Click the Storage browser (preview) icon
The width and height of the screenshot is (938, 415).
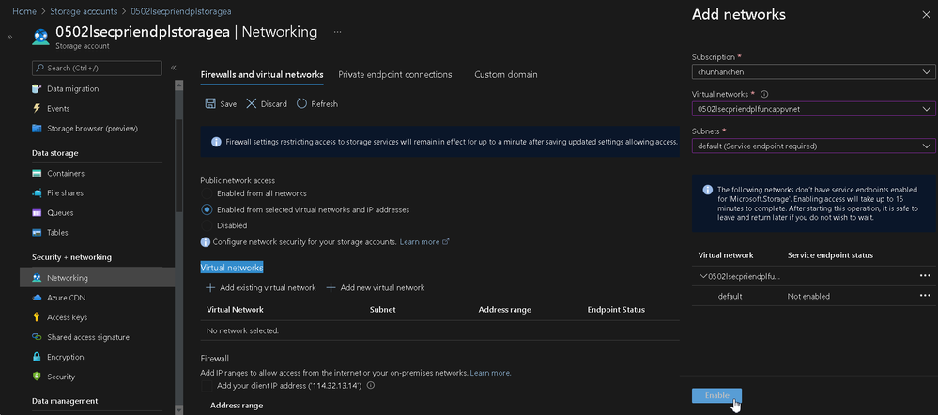tap(37, 129)
